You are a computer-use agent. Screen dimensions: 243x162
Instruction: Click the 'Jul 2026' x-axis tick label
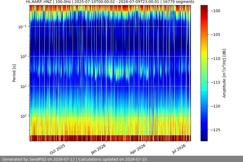point(179,149)
